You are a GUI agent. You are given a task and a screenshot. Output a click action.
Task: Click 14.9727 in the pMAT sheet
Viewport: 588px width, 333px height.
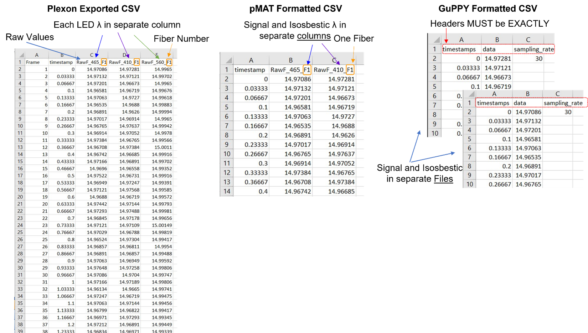coord(334,116)
